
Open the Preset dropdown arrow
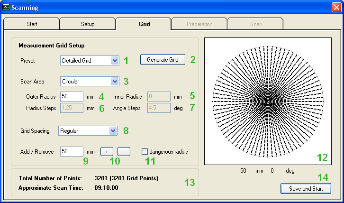point(115,60)
